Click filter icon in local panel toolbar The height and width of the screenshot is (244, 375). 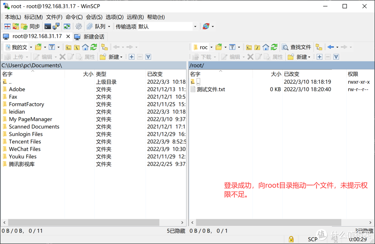click(x=52, y=47)
